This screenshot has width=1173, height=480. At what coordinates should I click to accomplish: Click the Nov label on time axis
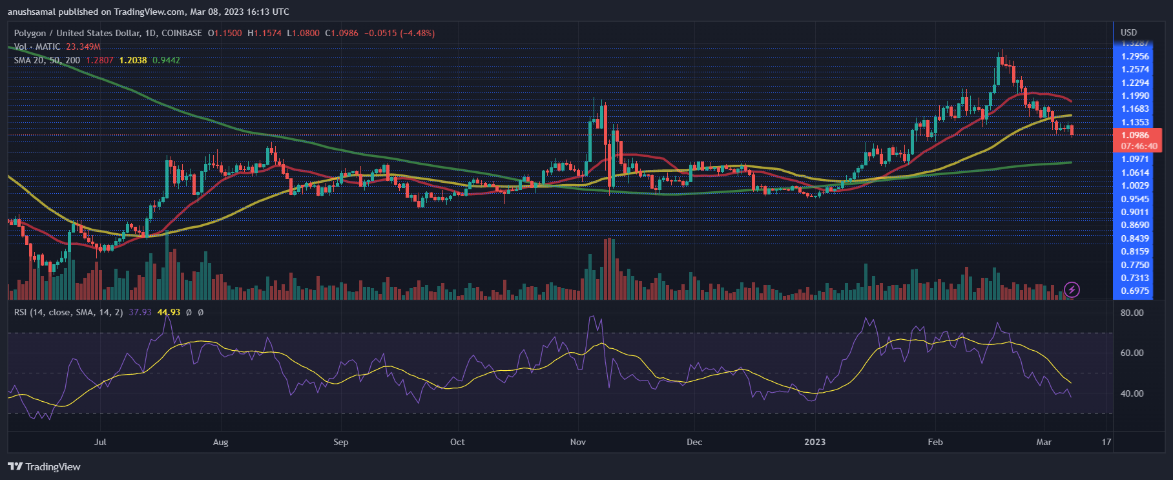tap(577, 442)
